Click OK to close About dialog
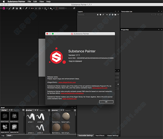This screenshot has width=163, height=139. pyautogui.click(x=106, y=102)
